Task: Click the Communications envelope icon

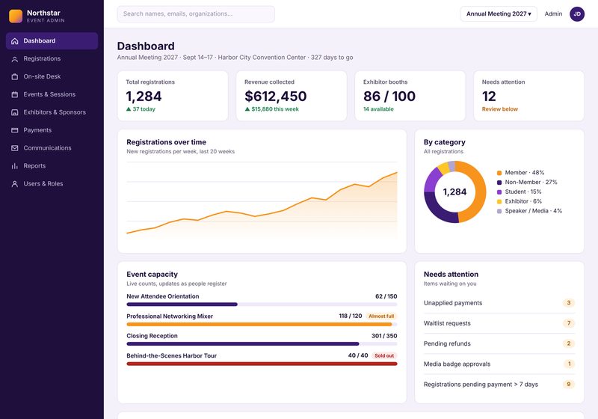Action: click(x=14, y=148)
